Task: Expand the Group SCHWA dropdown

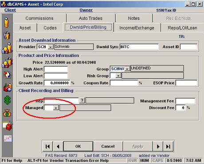Action: pos(127,69)
